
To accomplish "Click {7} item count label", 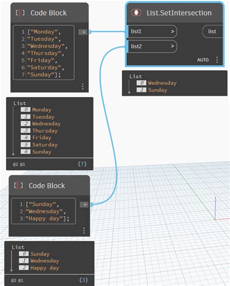I will (x=82, y=164).
